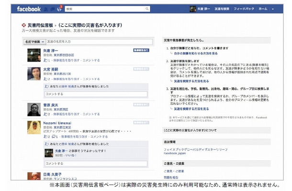Click the magnifier search icon in header
The image size is (292, 191).
(147, 9)
